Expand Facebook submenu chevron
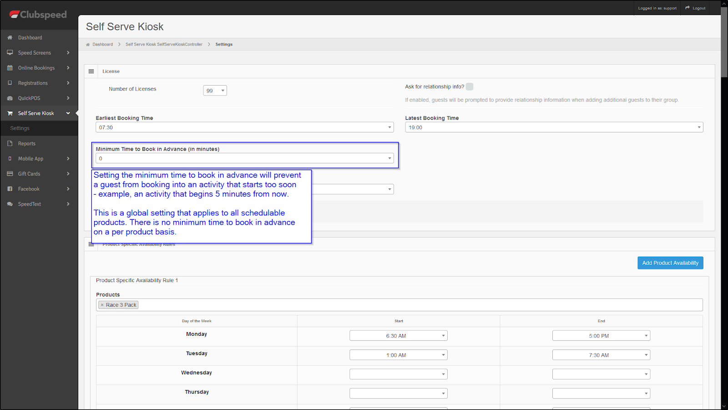Image resolution: width=728 pixels, height=410 pixels. pos(68,189)
